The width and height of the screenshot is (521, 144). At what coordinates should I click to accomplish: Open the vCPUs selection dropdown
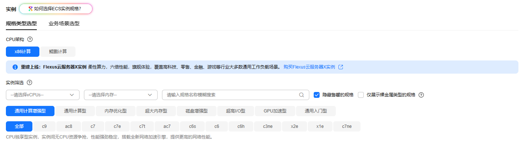[43, 95]
